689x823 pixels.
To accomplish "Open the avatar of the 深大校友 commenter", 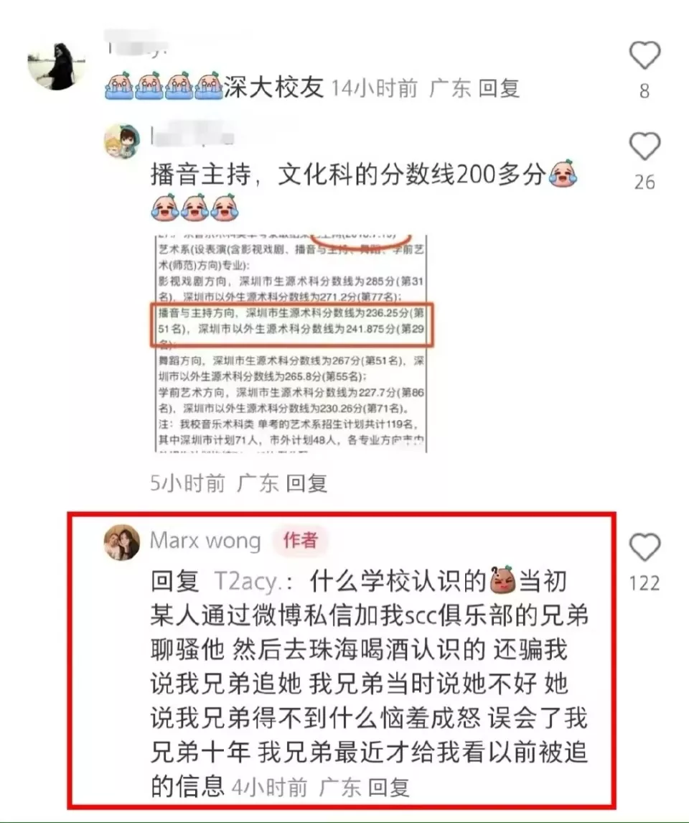I will coord(57,65).
